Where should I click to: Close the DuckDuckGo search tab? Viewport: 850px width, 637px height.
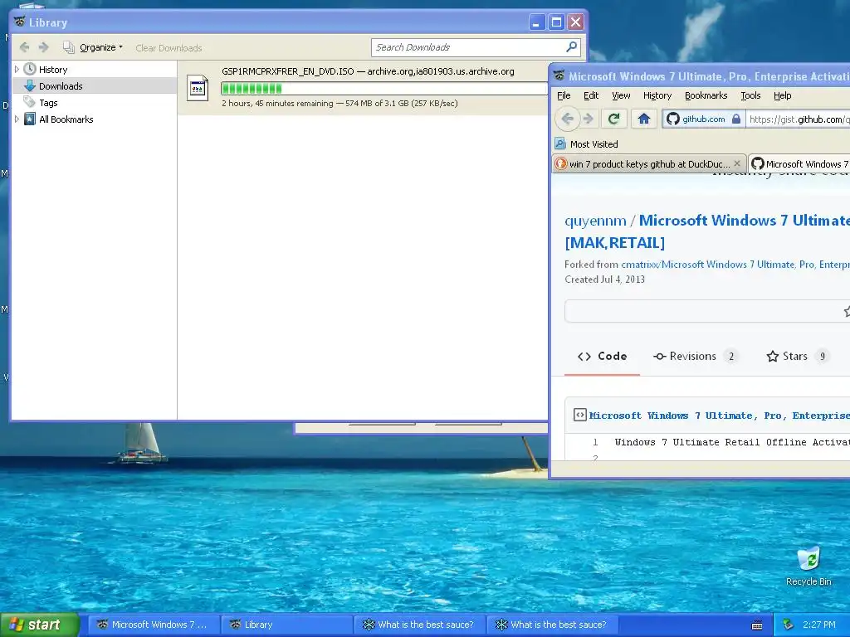point(737,163)
